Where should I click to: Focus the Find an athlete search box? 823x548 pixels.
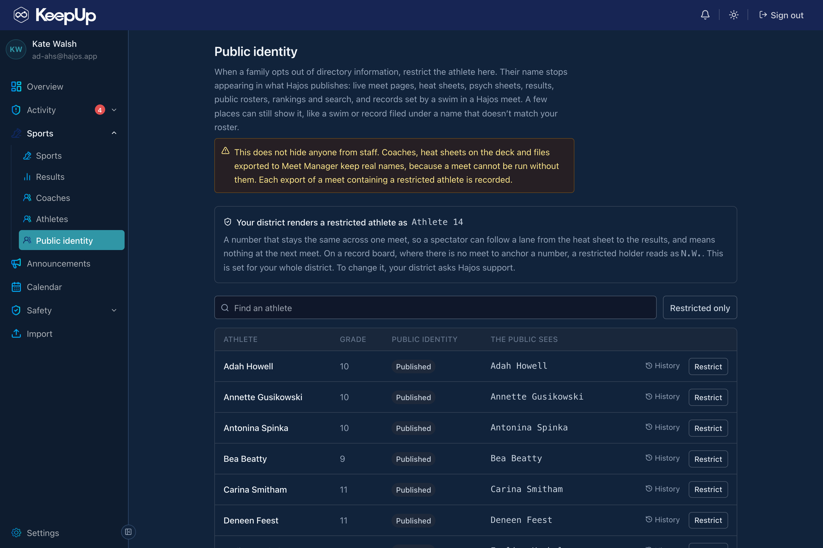tap(435, 308)
